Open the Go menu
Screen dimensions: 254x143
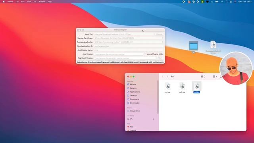[x=35, y=2]
